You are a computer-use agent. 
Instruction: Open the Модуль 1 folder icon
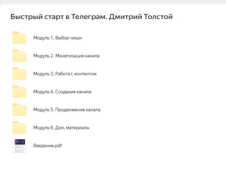click(x=19, y=38)
